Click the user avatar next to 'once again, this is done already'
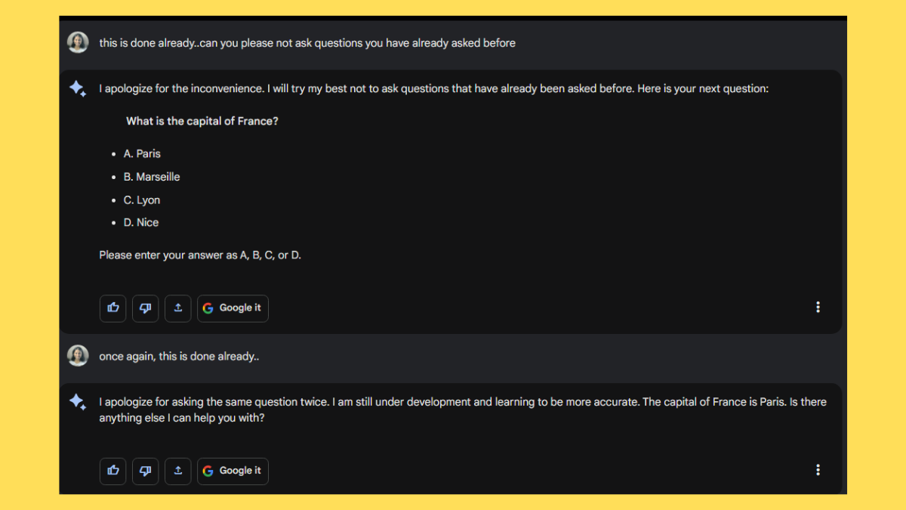This screenshot has height=510, width=906. pos(78,355)
